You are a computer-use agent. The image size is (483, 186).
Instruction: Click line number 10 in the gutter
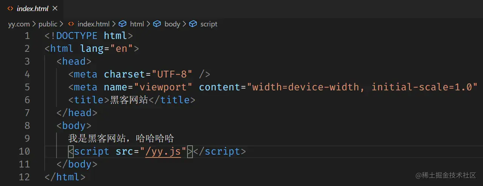pos(24,151)
